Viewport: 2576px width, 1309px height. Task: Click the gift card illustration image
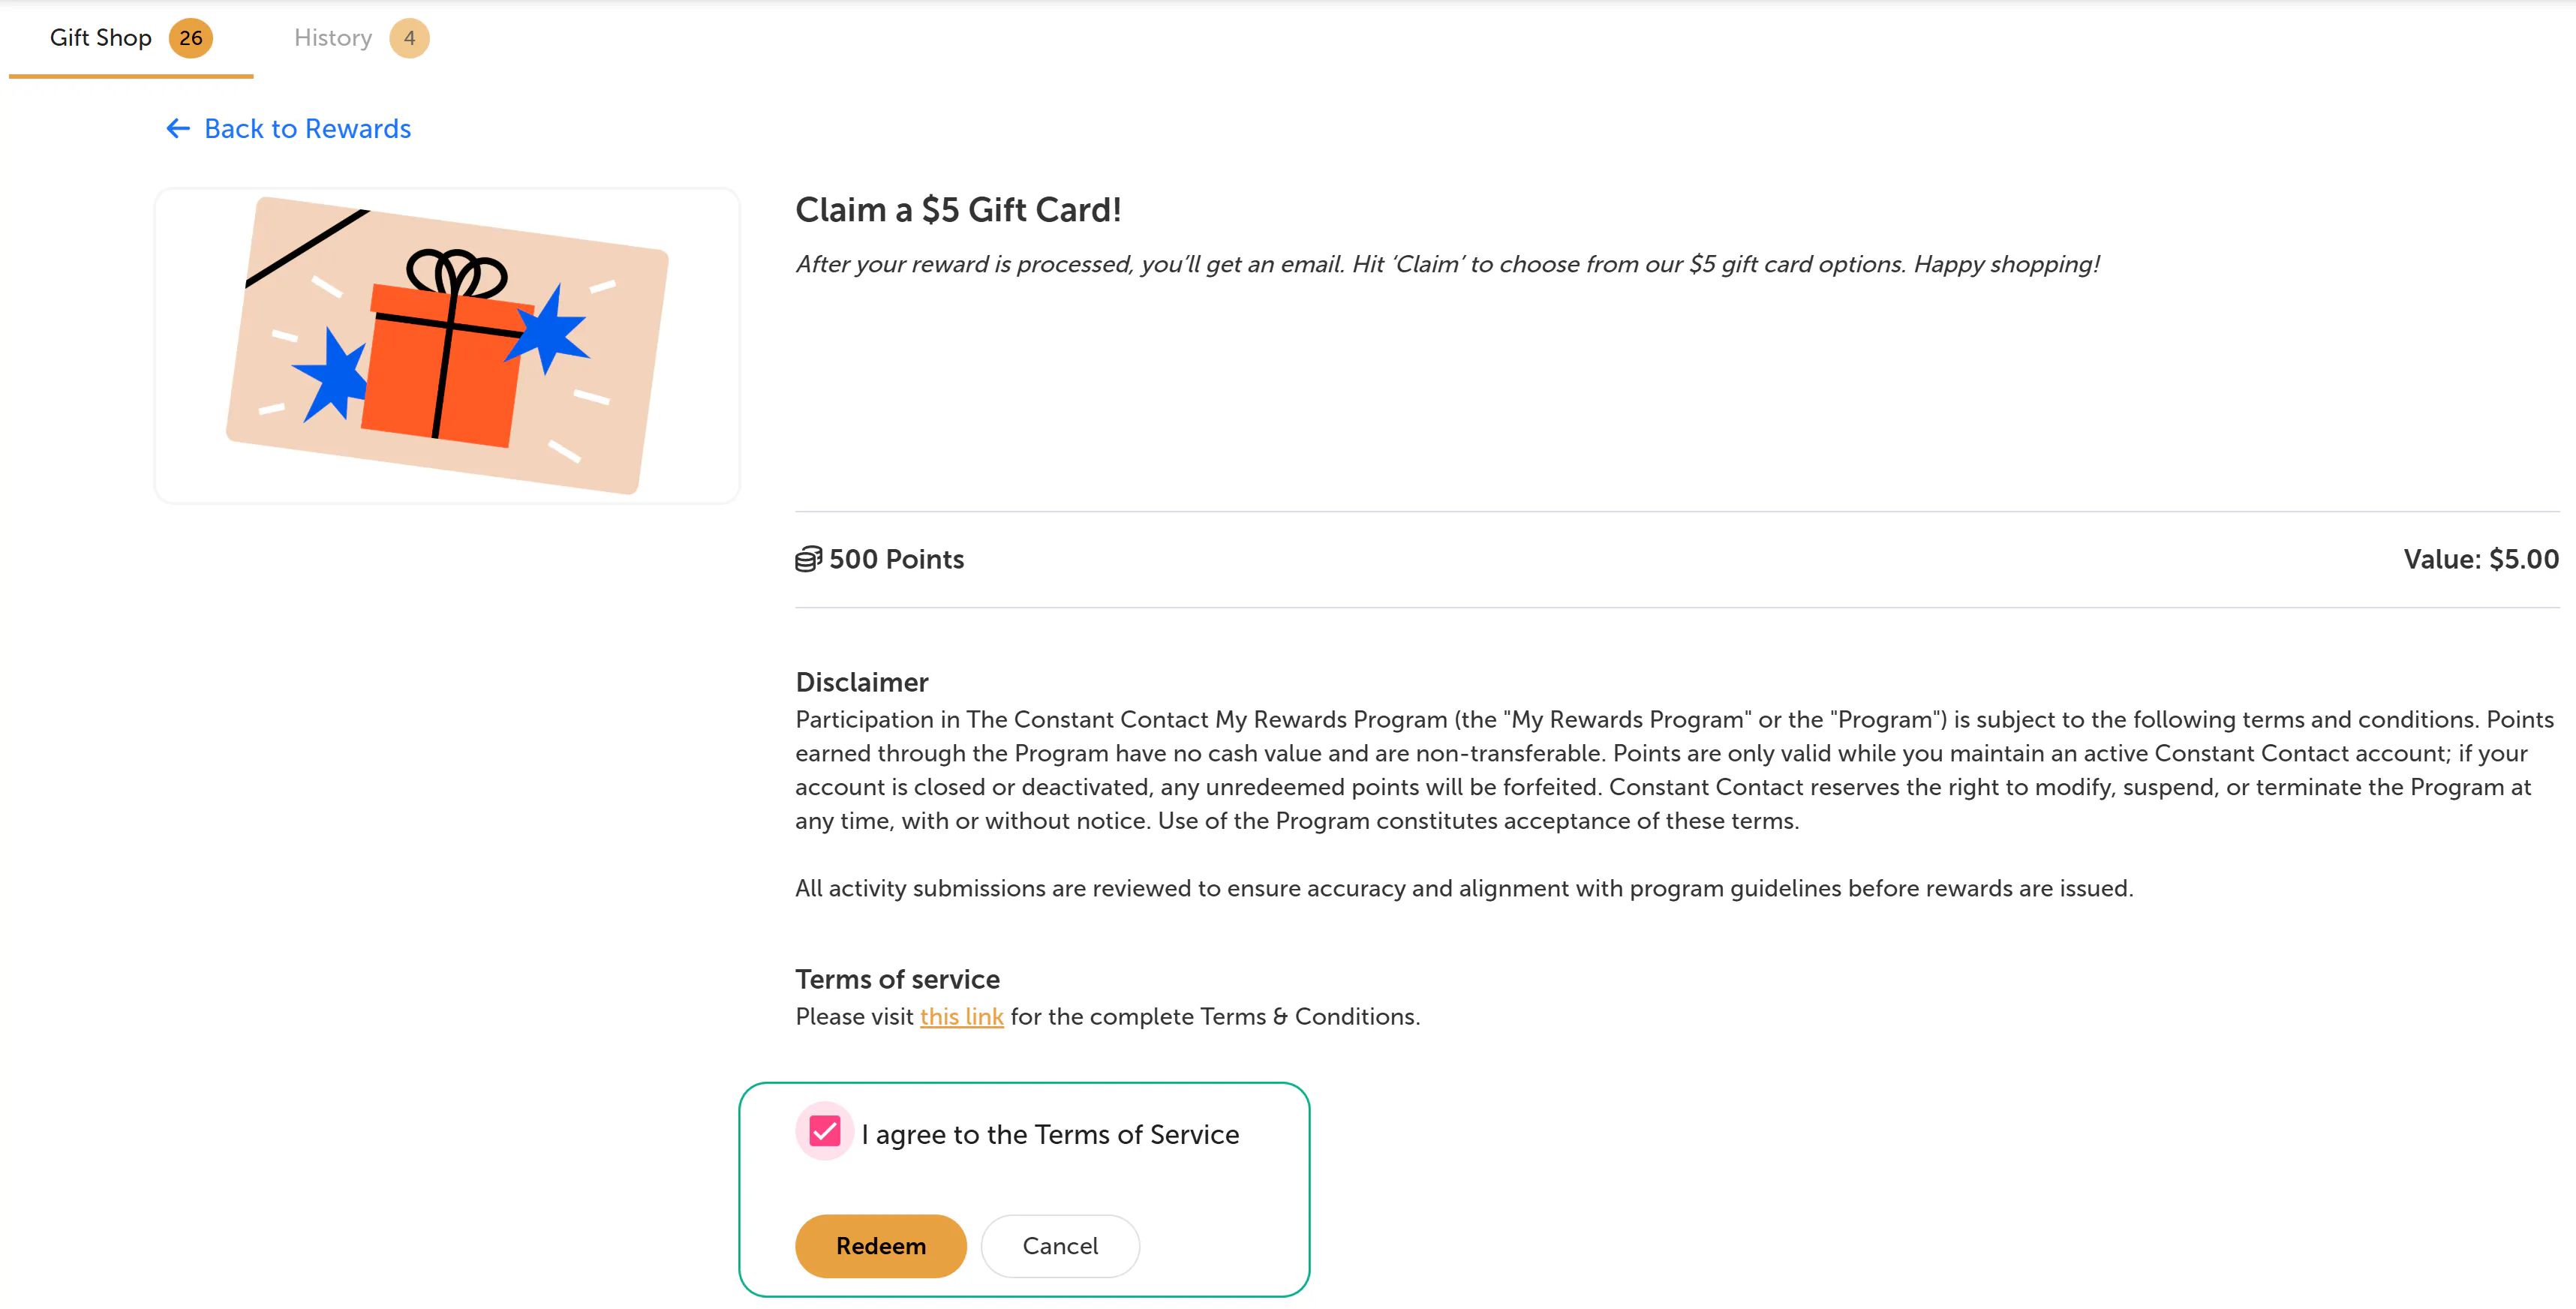[x=447, y=346]
